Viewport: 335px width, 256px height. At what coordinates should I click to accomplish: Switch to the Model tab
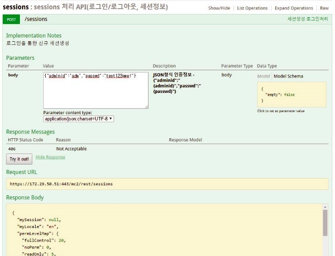[263, 76]
